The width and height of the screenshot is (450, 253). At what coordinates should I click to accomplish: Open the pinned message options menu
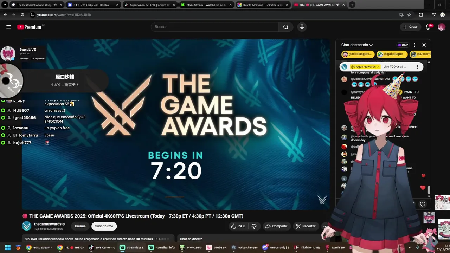(x=418, y=67)
